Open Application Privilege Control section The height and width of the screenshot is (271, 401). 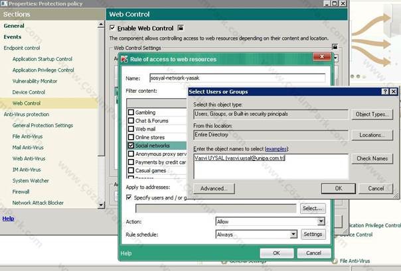point(43,70)
